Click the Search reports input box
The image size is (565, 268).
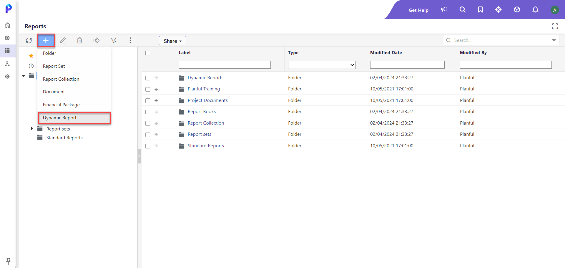click(x=501, y=40)
